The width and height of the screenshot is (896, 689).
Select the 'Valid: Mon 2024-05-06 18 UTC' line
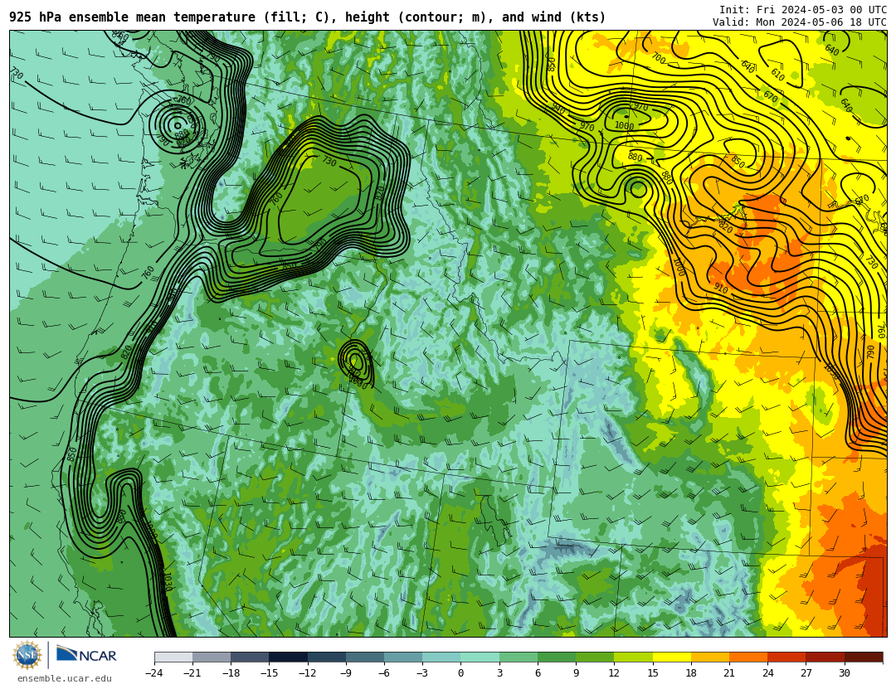click(x=800, y=22)
